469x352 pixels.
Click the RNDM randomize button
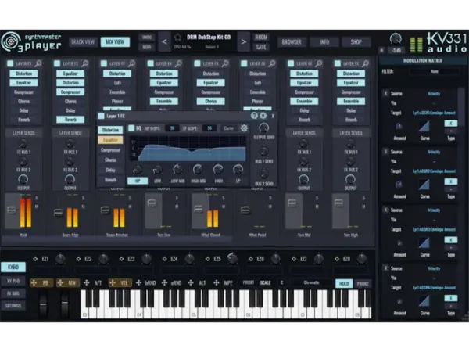(x=261, y=37)
